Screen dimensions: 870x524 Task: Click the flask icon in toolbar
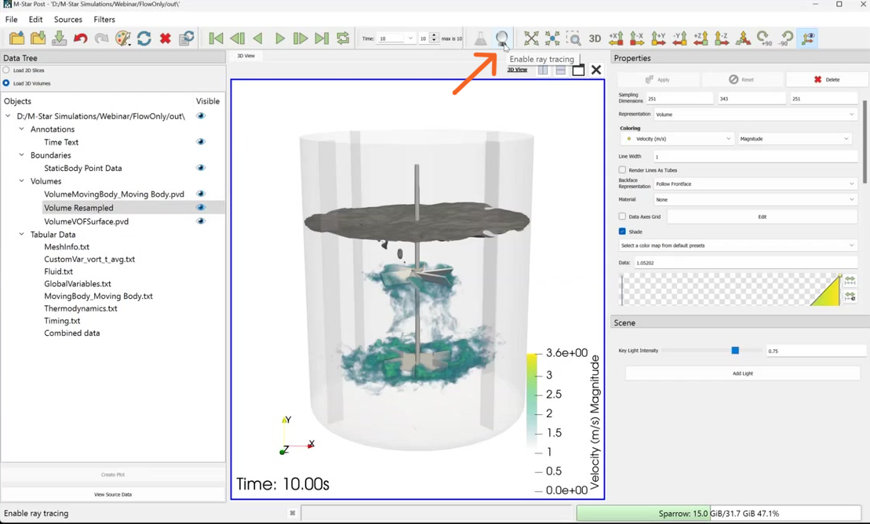click(x=480, y=38)
